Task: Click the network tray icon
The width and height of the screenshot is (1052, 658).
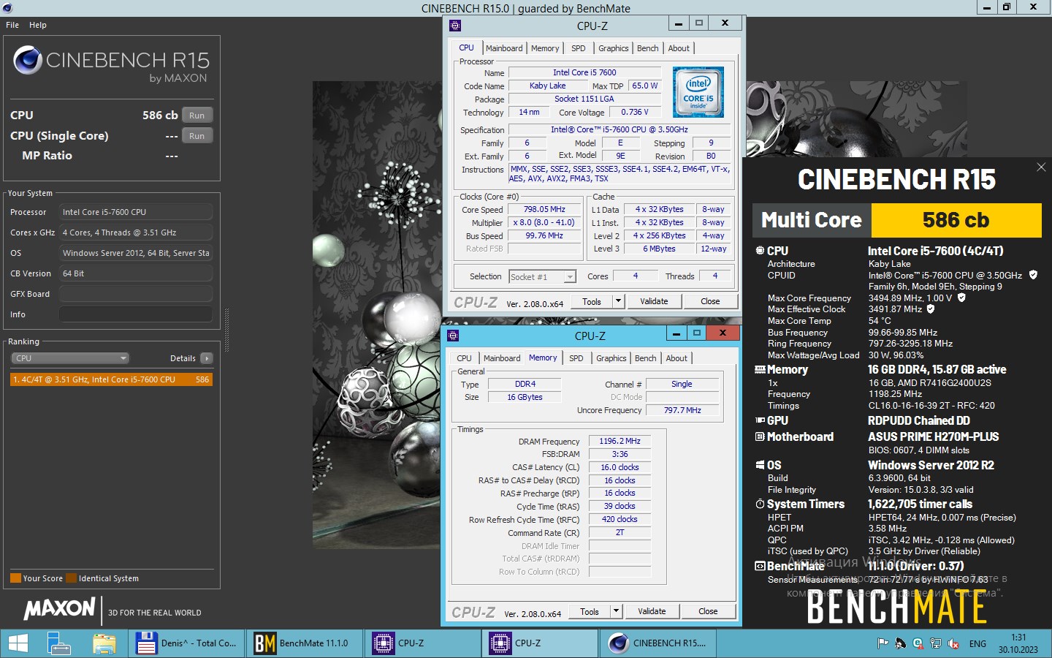Action: [936, 643]
